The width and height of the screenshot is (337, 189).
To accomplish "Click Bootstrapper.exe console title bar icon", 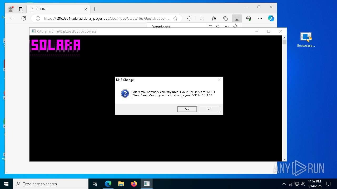I will (x=33, y=31).
